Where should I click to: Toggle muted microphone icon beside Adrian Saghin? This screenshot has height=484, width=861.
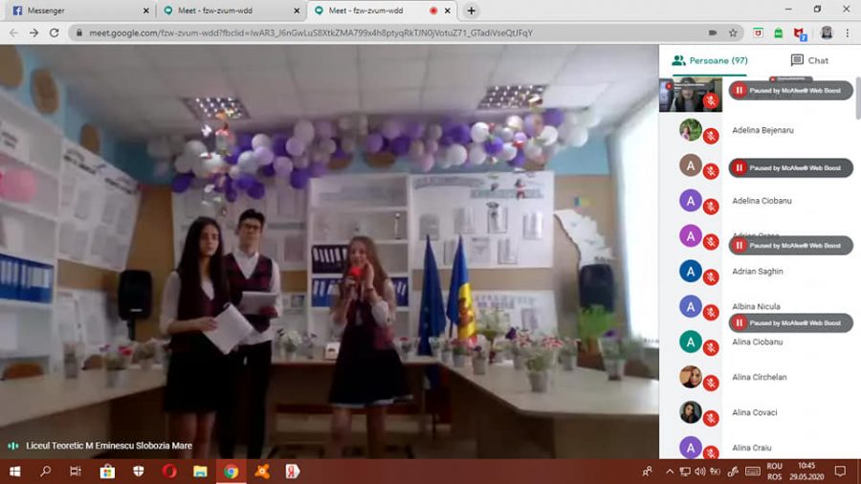[x=711, y=277]
